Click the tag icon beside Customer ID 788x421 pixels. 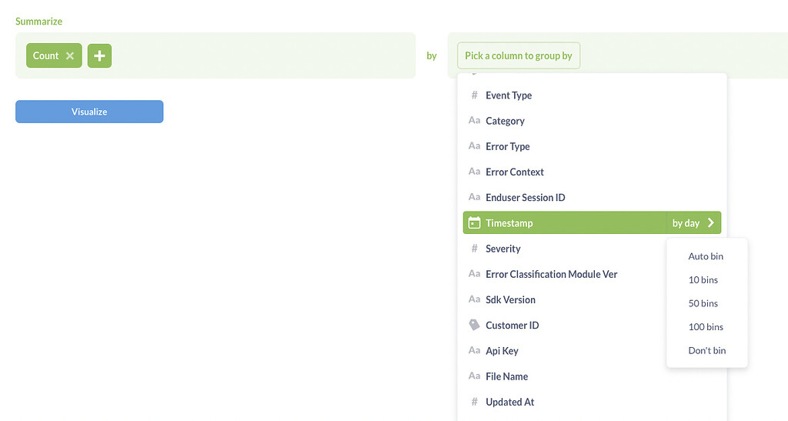coord(474,325)
